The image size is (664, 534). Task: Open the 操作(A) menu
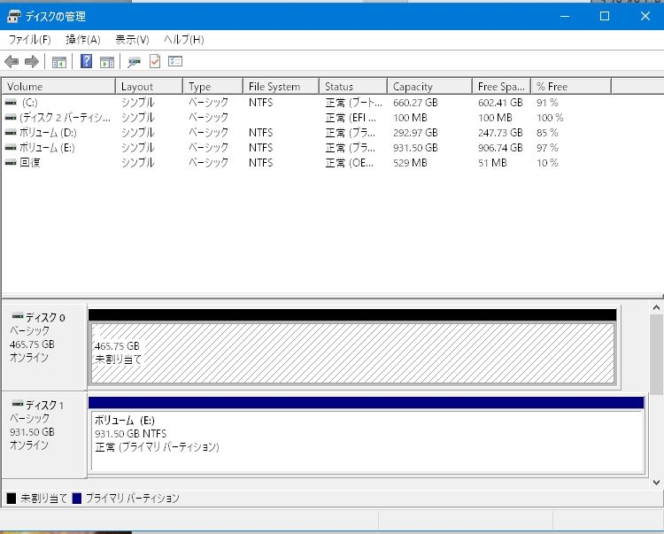pyautogui.click(x=83, y=40)
